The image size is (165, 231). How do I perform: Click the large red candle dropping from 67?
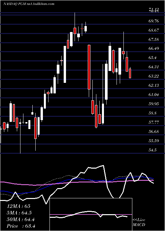pos(89,67)
